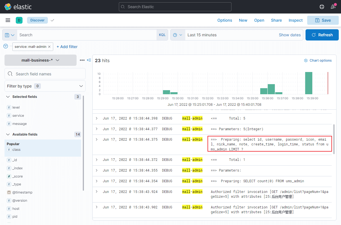
Task: Expand the log row at 15:38:43.902
Action: [x=97, y=207]
